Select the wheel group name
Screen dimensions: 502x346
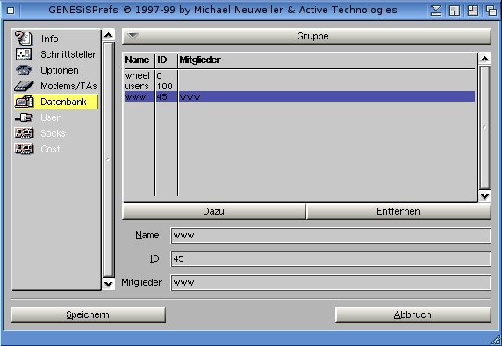coord(137,75)
